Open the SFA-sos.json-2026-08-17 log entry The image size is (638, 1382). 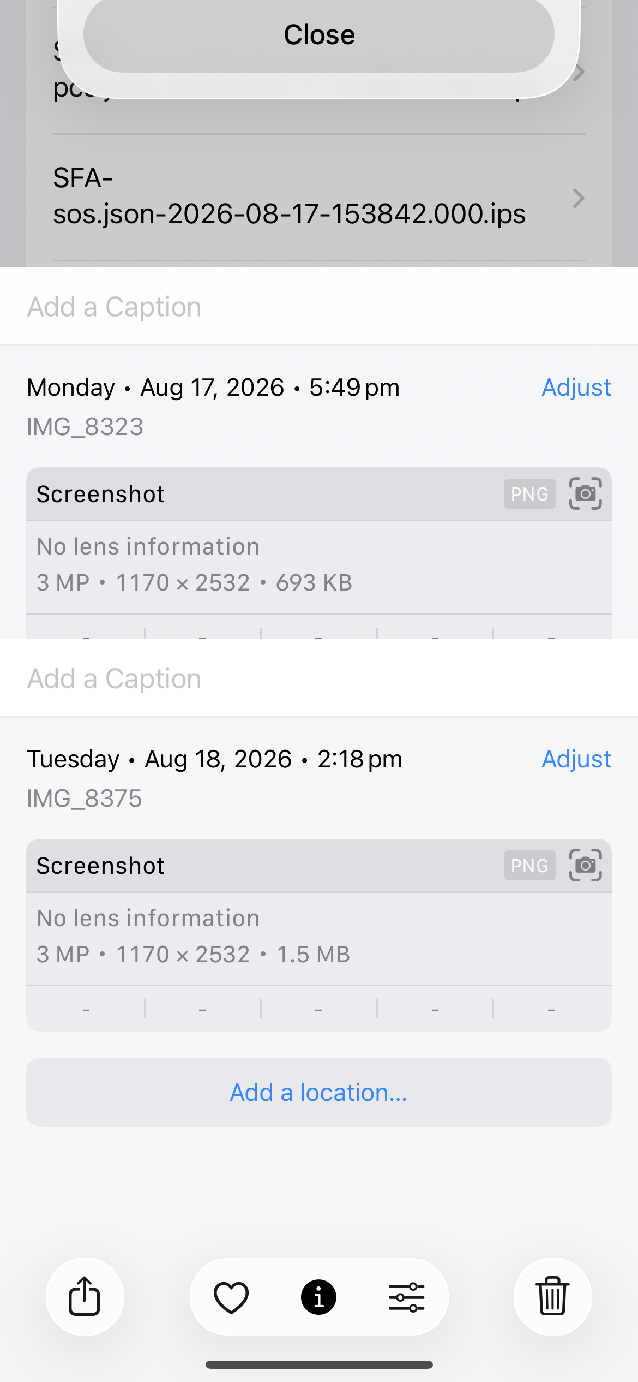pos(319,198)
